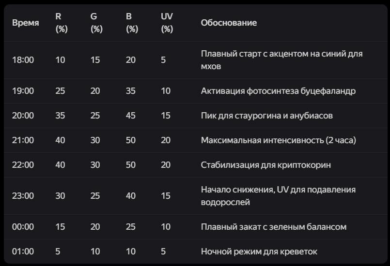Click the 20:00 time cell

[x=23, y=116]
